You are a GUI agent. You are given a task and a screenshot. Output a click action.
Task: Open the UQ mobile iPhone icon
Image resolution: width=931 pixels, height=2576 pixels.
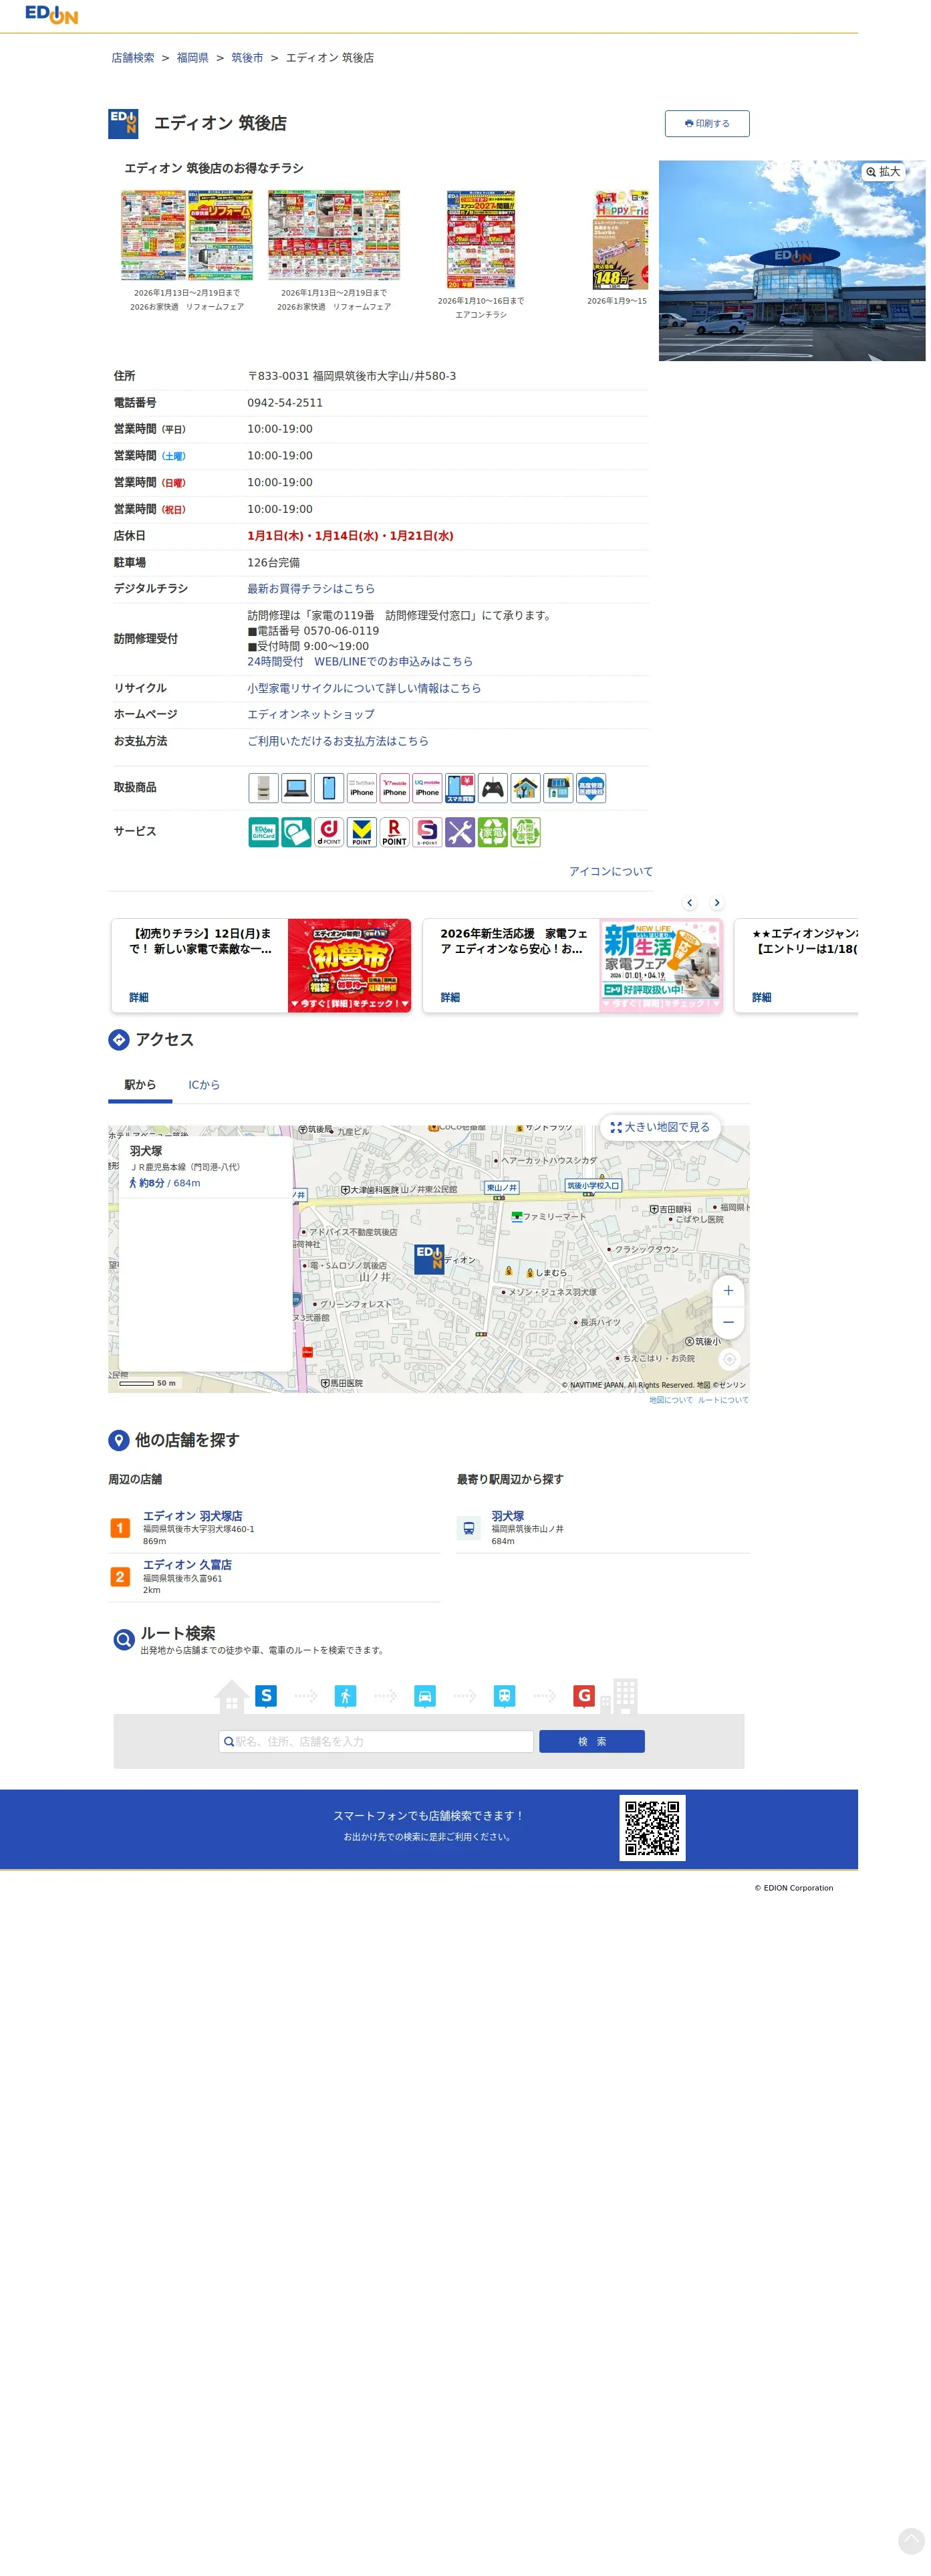(x=428, y=788)
